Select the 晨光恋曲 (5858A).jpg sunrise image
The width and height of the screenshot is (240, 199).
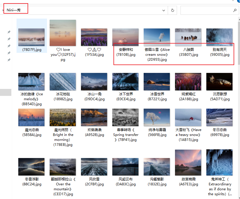(x=31, y=117)
